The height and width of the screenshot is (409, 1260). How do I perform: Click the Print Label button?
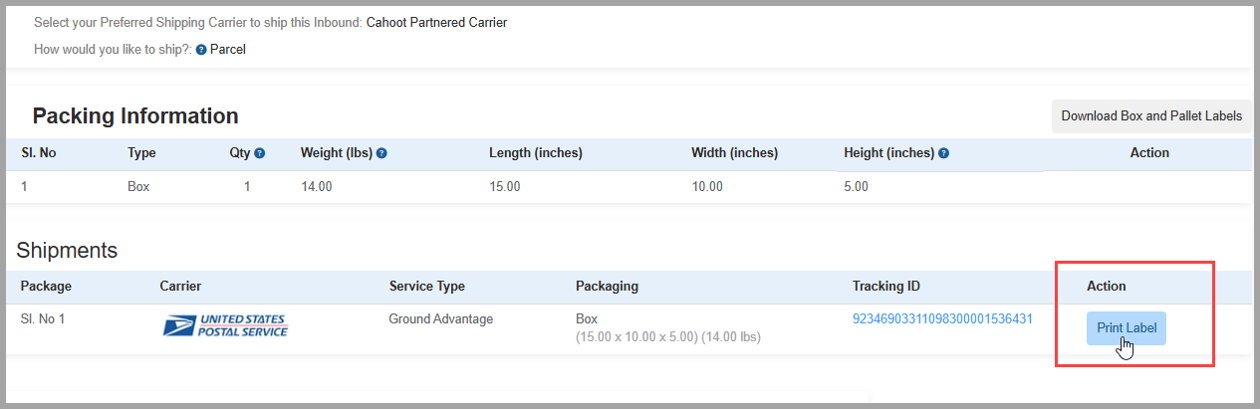point(1126,328)
